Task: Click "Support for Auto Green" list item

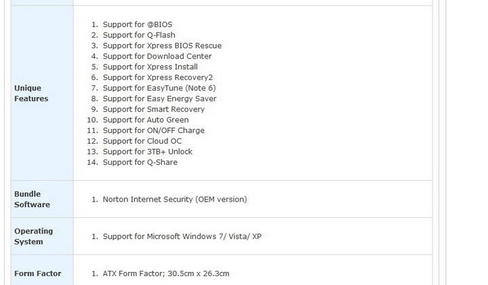Action: 146,120
